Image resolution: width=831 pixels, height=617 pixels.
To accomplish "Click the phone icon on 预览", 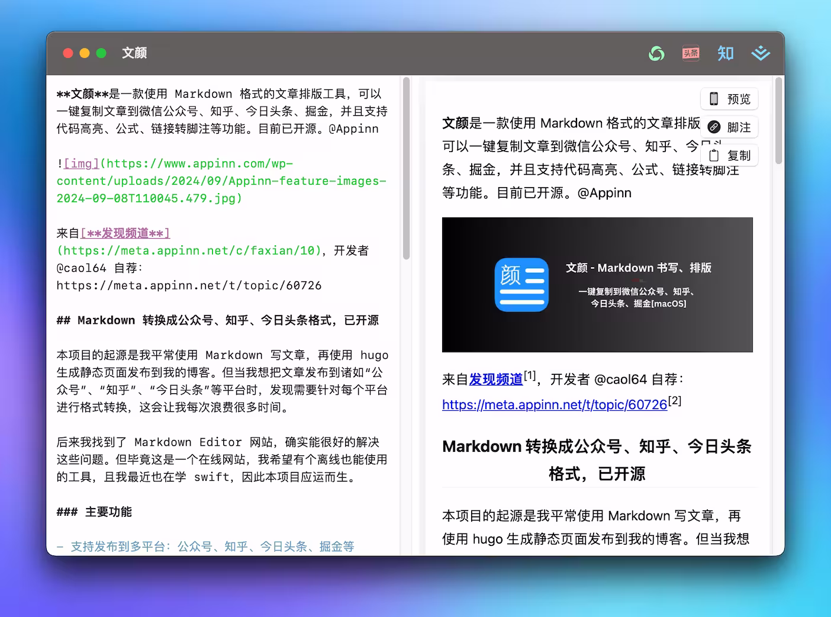I will point(714,99).
